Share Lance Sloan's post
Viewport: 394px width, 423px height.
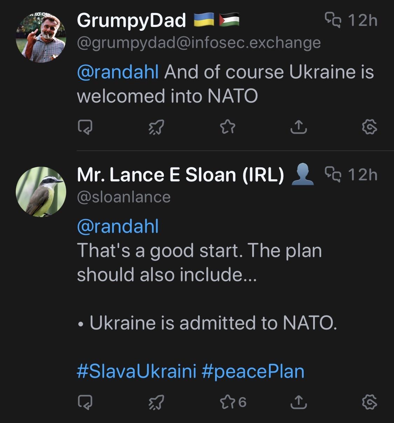pyautogui.click(x=299, y=402)
